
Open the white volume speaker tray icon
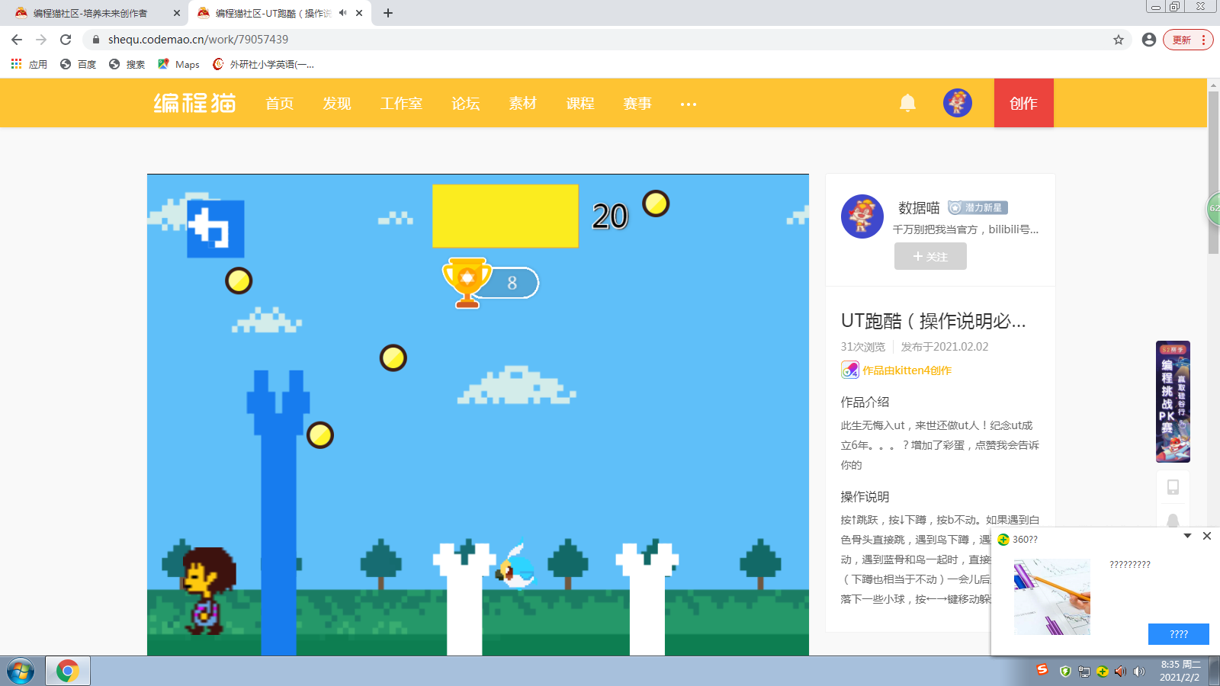coord(1139,672)
